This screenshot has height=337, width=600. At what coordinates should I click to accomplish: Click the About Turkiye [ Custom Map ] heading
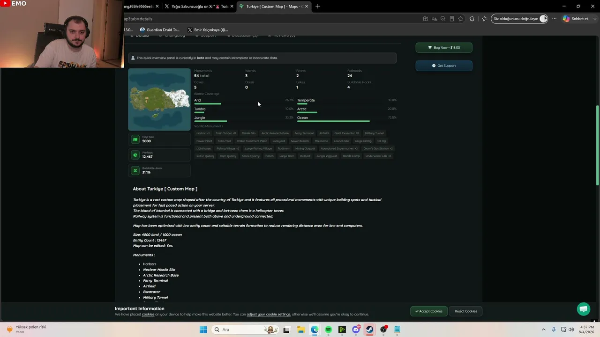coord(165,189)
